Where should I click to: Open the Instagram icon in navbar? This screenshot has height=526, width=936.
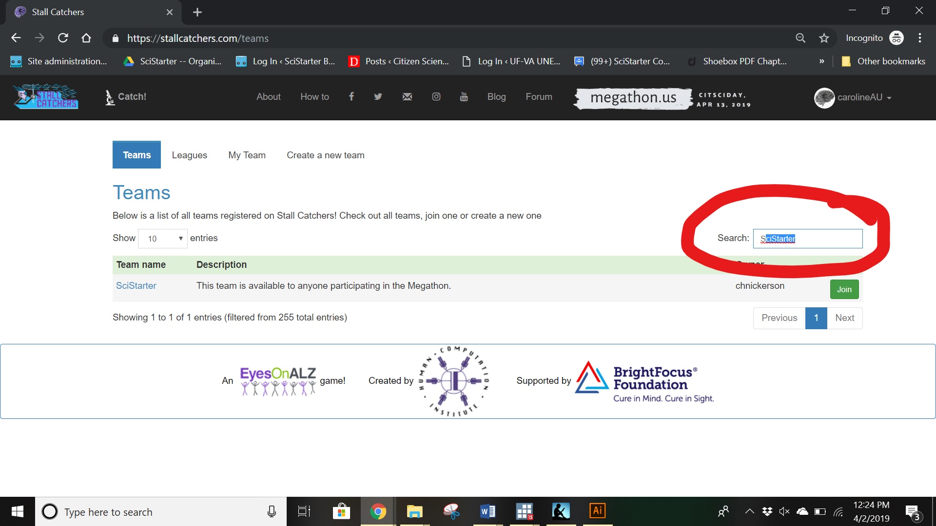click(x=436, y=96)
